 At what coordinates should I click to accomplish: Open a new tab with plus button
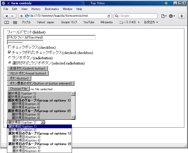point(166,3)
